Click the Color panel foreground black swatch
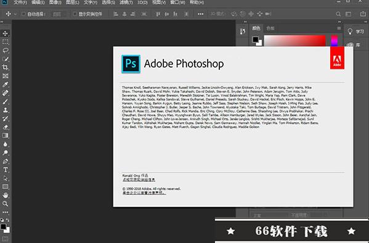The width and height of the screenshot is (369, 243). click(256, 39)
